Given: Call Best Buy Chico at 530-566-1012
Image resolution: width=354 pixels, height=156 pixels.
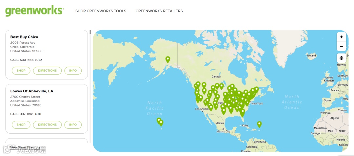Looking at the screenshot, I should (26, 60).
